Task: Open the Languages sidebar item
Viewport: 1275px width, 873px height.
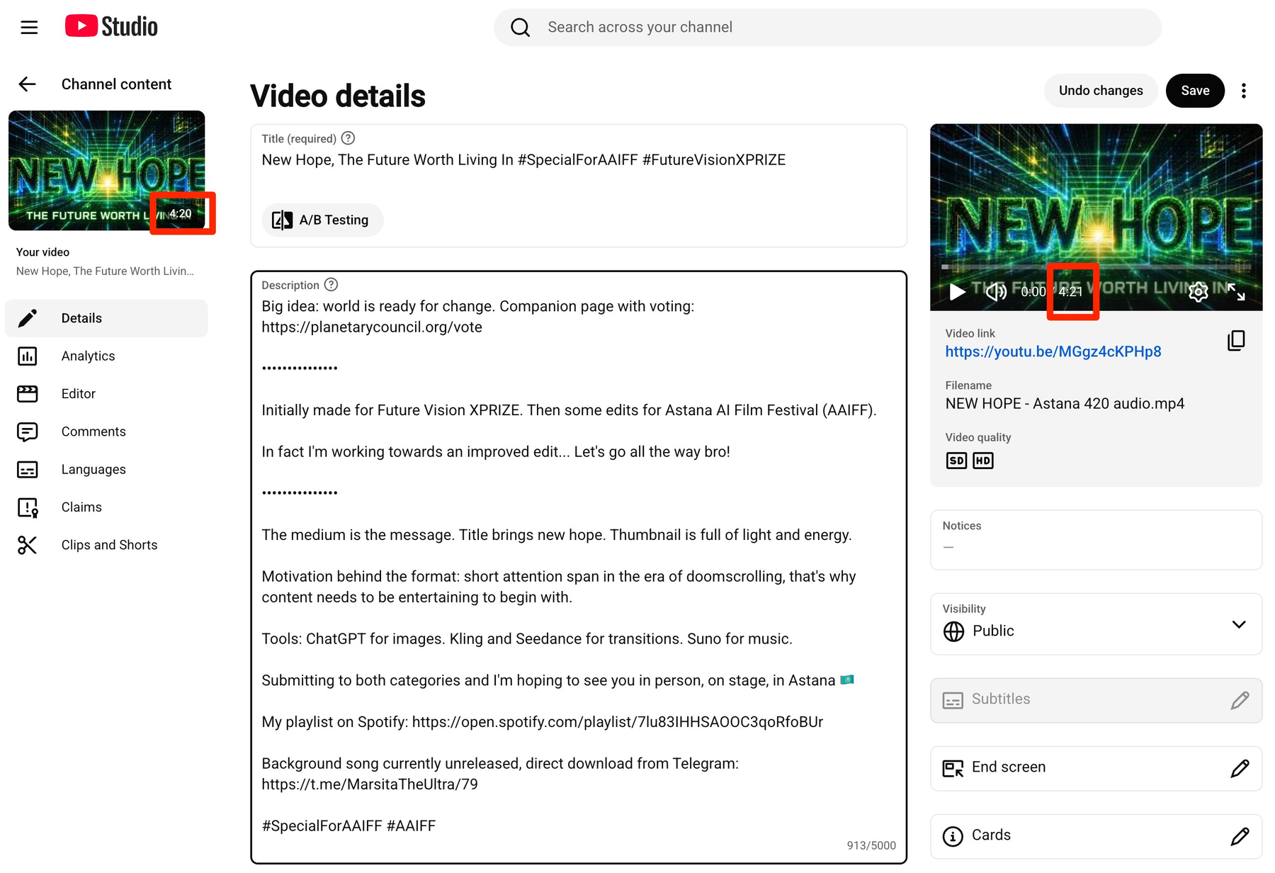Action: click(106, 469)
